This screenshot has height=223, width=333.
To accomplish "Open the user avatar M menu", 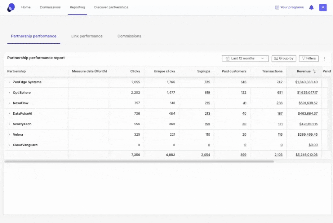I will [323, 7].
